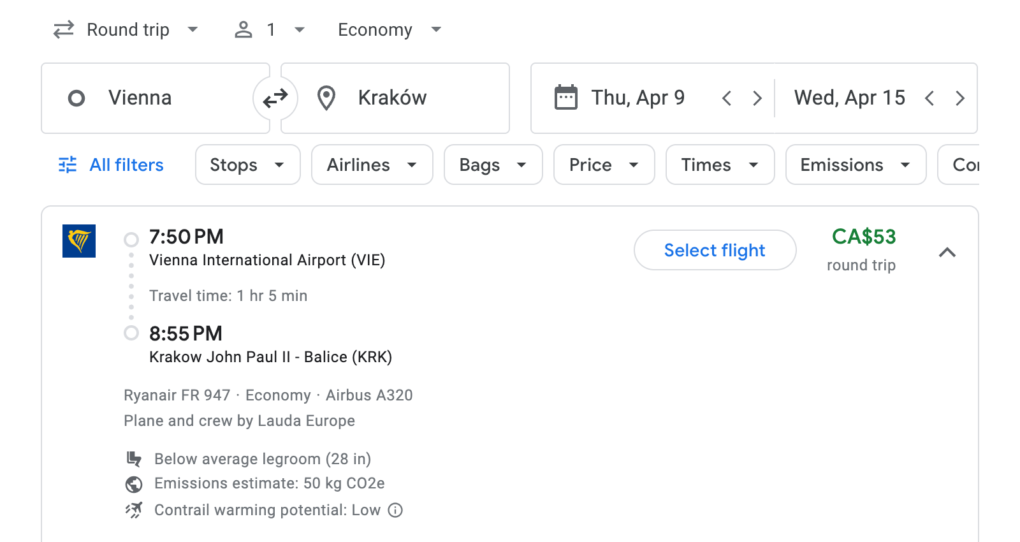Click the sliders icon next to All filters
Viewport: 1020px width, 542px height.
click(68, 165)
